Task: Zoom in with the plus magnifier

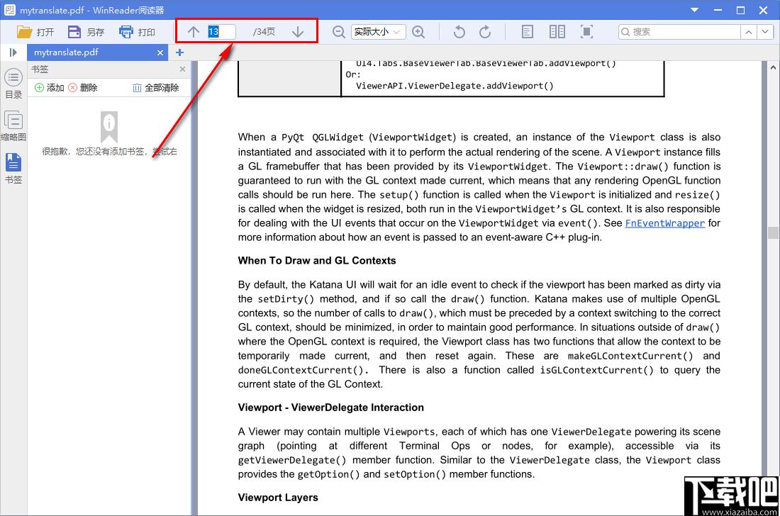Action: [419, 32]
